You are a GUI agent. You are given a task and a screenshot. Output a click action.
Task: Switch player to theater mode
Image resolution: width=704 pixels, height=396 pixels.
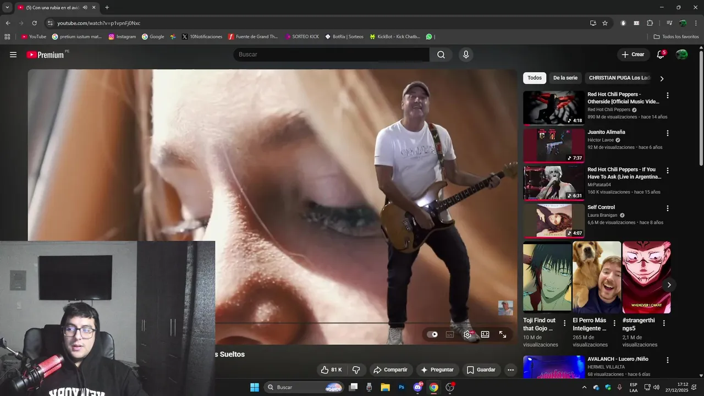pos(485,334)
